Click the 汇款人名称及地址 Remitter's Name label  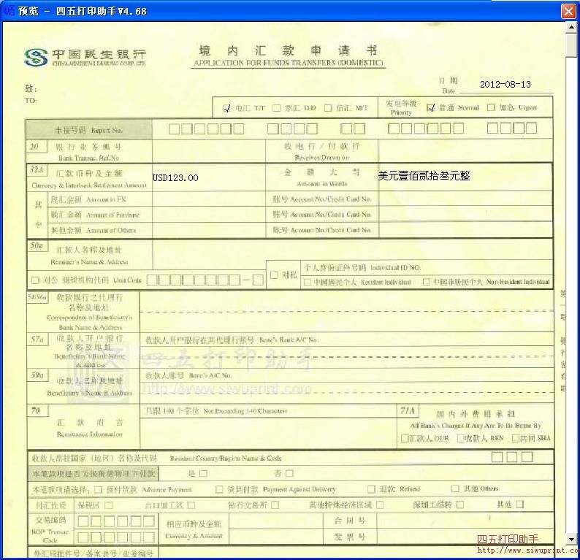89,256
